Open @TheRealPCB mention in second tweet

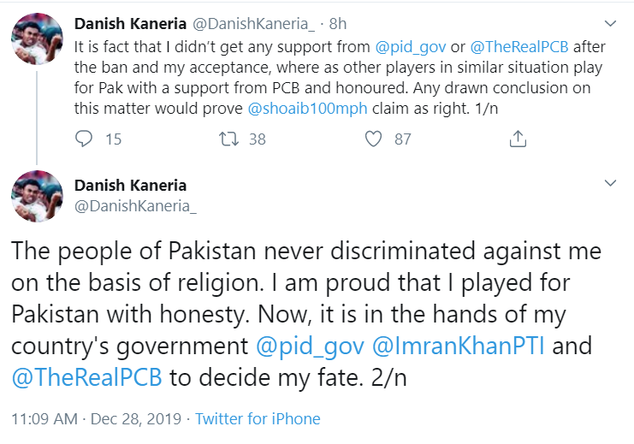coord(86,377)
